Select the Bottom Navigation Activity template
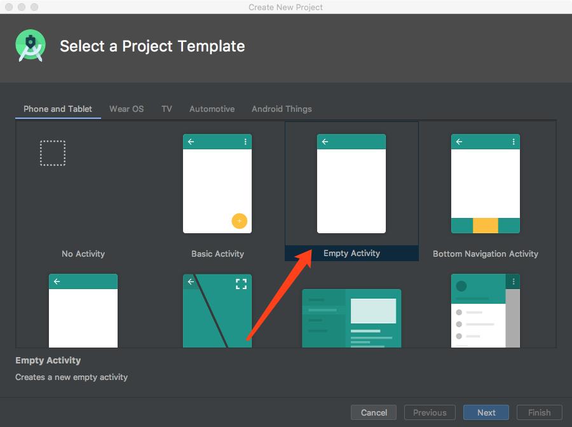 tap(485, 184)
